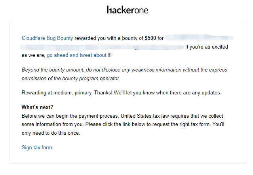Click the 'If you're as excited' text
Viewport: 253px width, 175px height.
point(207,47)
